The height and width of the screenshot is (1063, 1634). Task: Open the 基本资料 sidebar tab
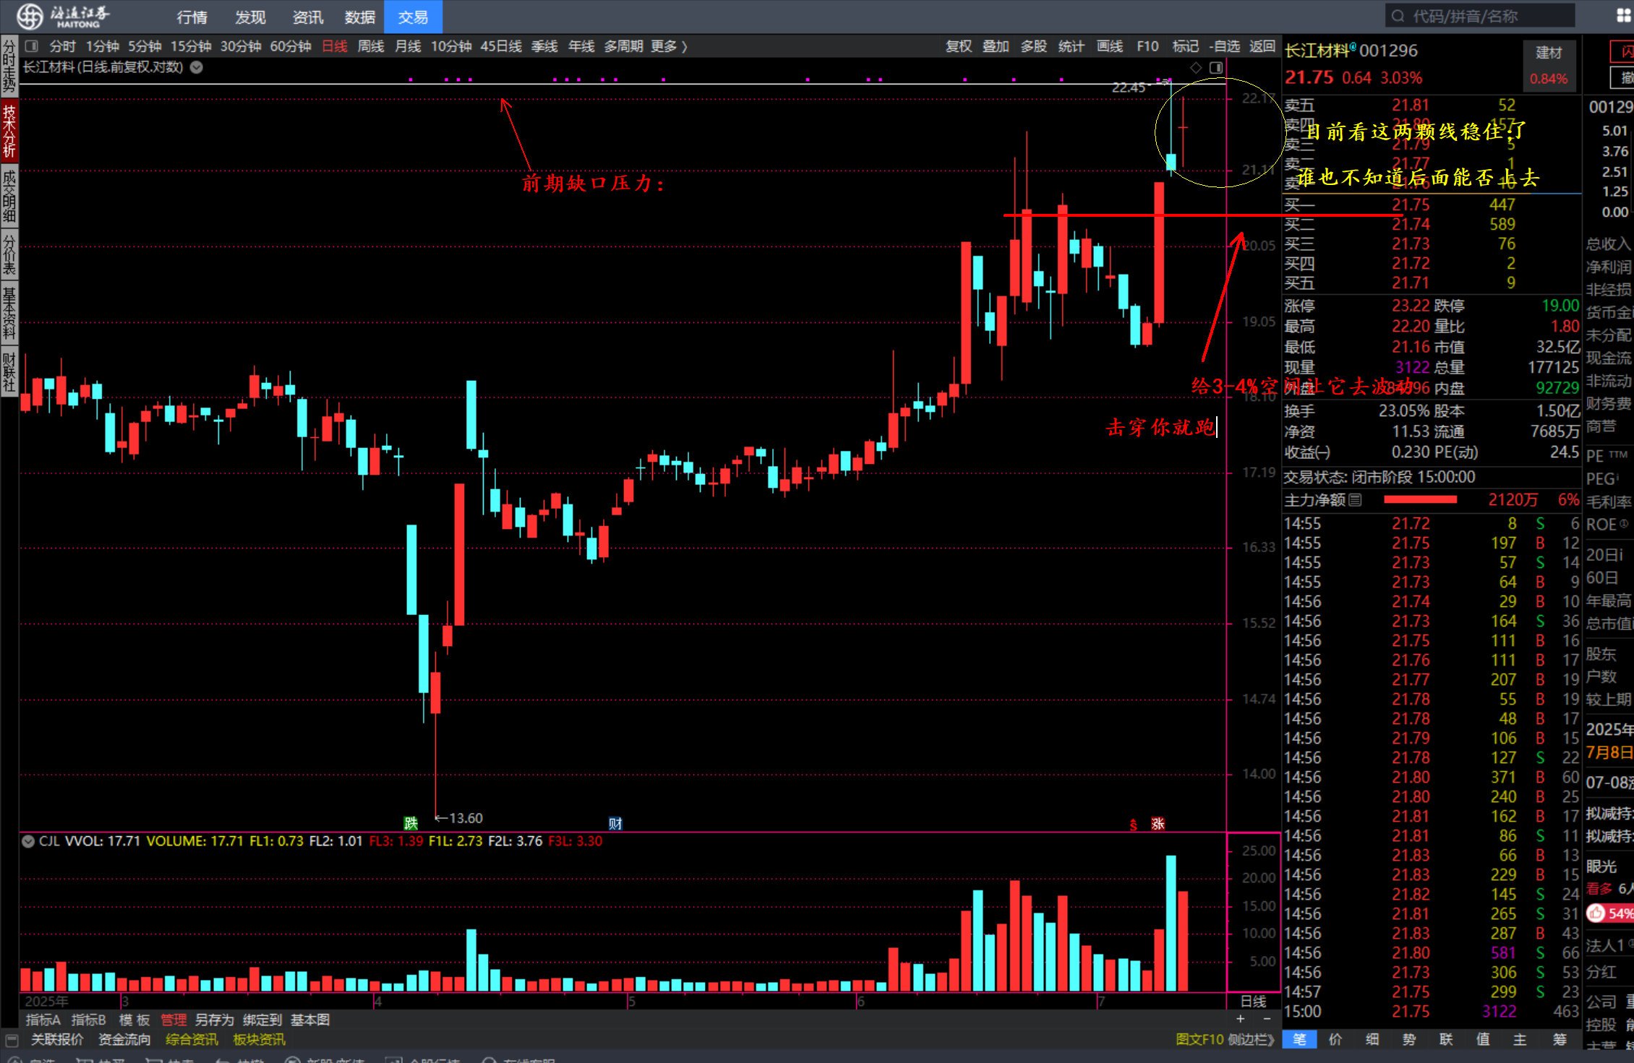pyautogui.click(x=9, y=313)
